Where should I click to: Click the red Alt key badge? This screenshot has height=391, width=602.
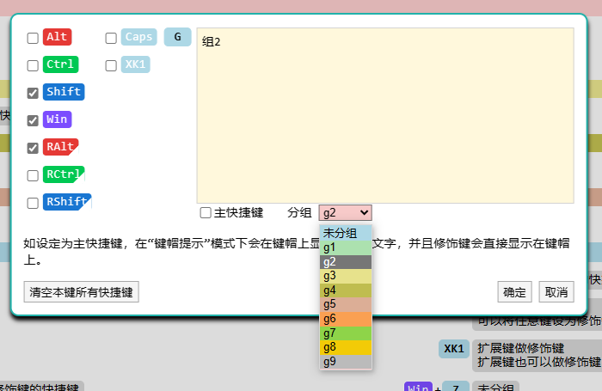point(57,37)
